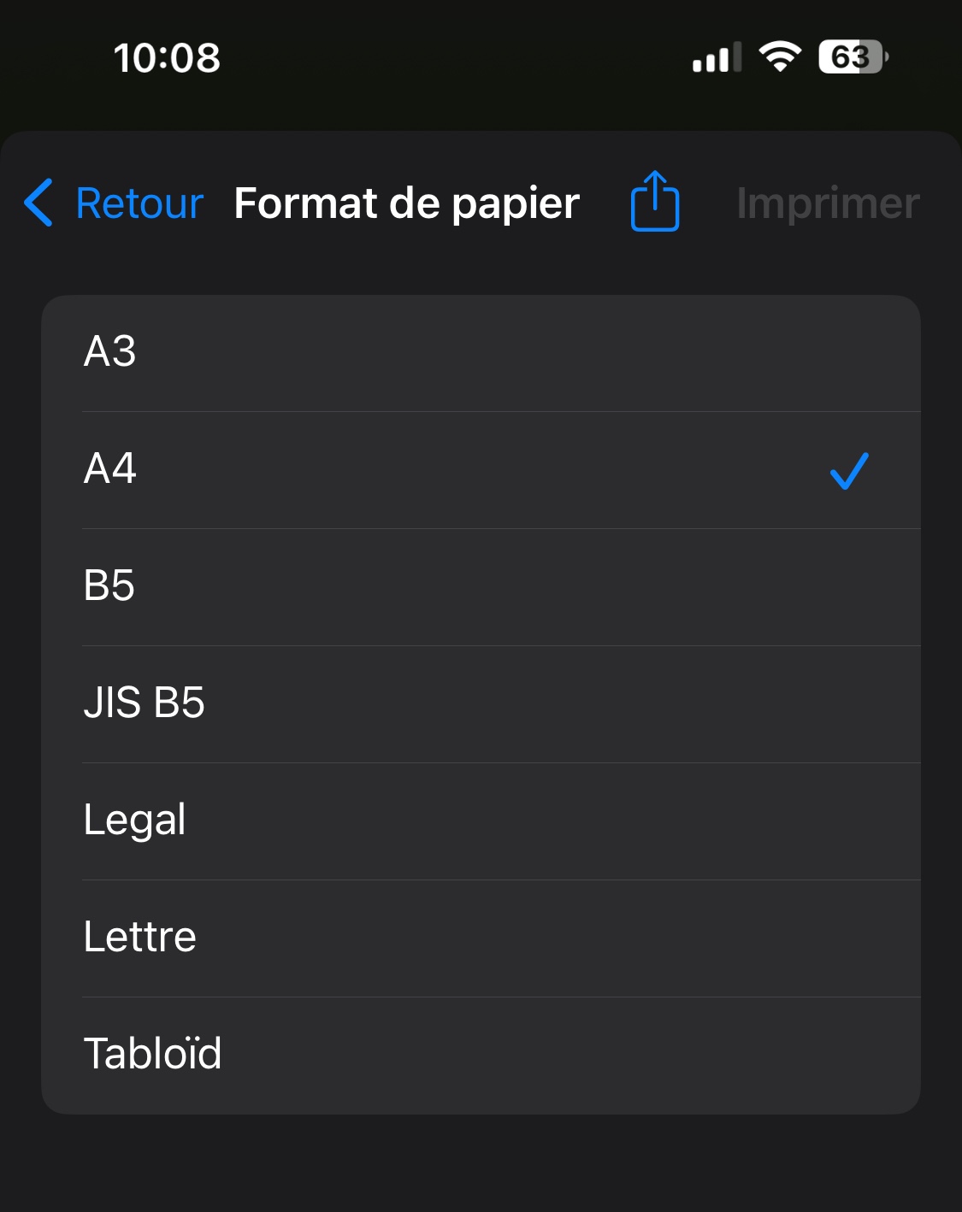This screenshot has width=962, height=1212.
Task: Tap the empty area below the paper list
Action: point(481,1162)
